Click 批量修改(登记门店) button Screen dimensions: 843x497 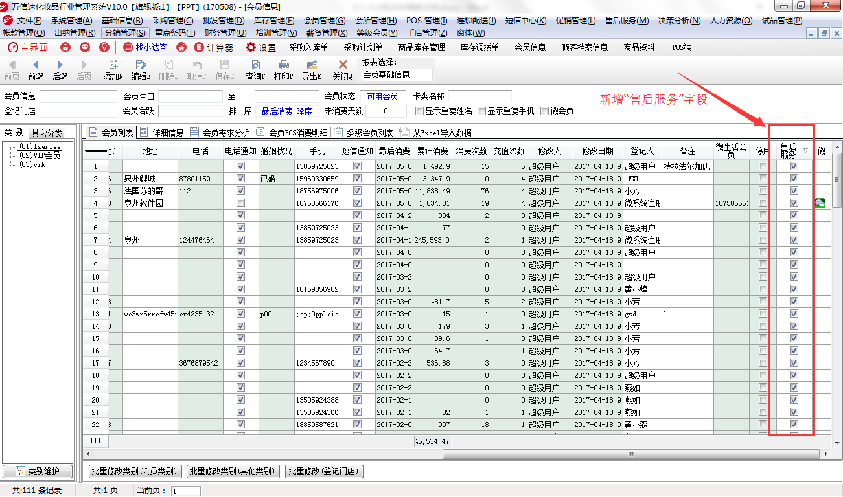tap(324, 471)
